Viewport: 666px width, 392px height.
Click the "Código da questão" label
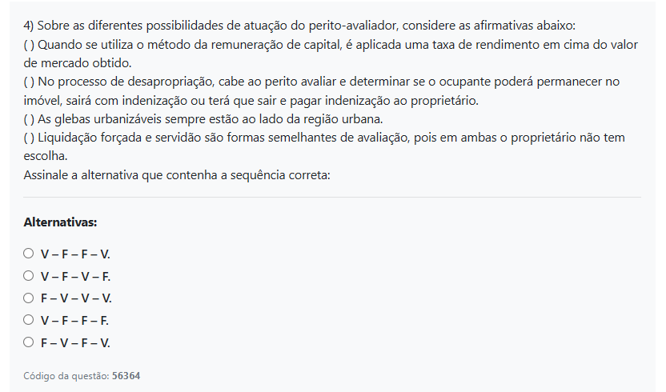[66, 375]
